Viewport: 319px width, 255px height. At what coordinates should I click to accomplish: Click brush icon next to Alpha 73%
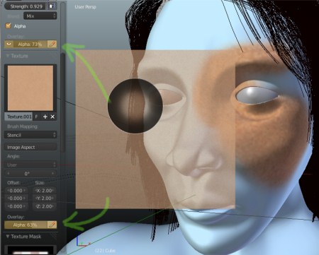[x=52, y=44]
